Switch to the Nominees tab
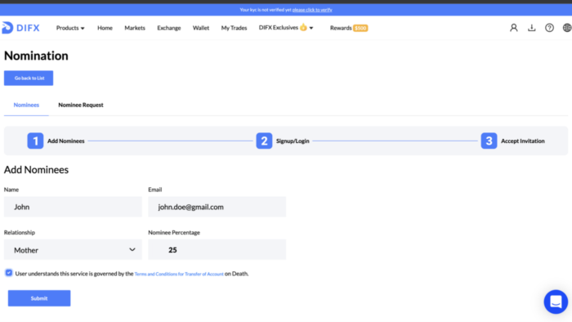Viewport: 572px width, 322px height. click(26, 105)
